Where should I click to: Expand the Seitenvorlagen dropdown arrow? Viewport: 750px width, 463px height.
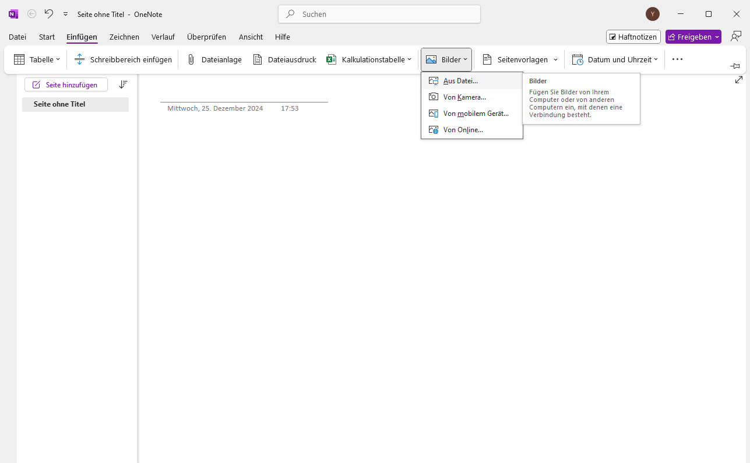coord(555,59)
